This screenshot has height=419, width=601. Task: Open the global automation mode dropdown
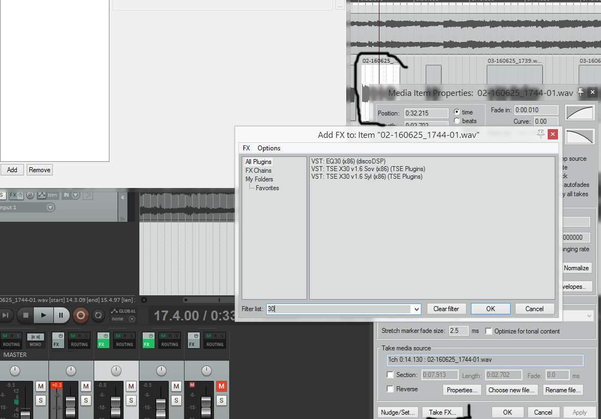[133, 319]
